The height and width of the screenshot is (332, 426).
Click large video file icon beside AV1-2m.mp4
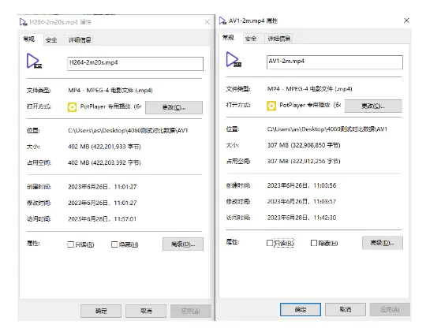[x=234, y=59]
